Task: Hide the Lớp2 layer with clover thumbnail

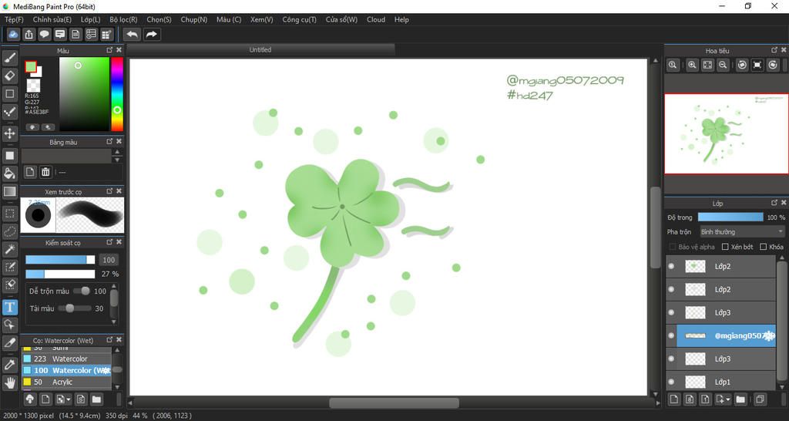Action: [671, 266]
